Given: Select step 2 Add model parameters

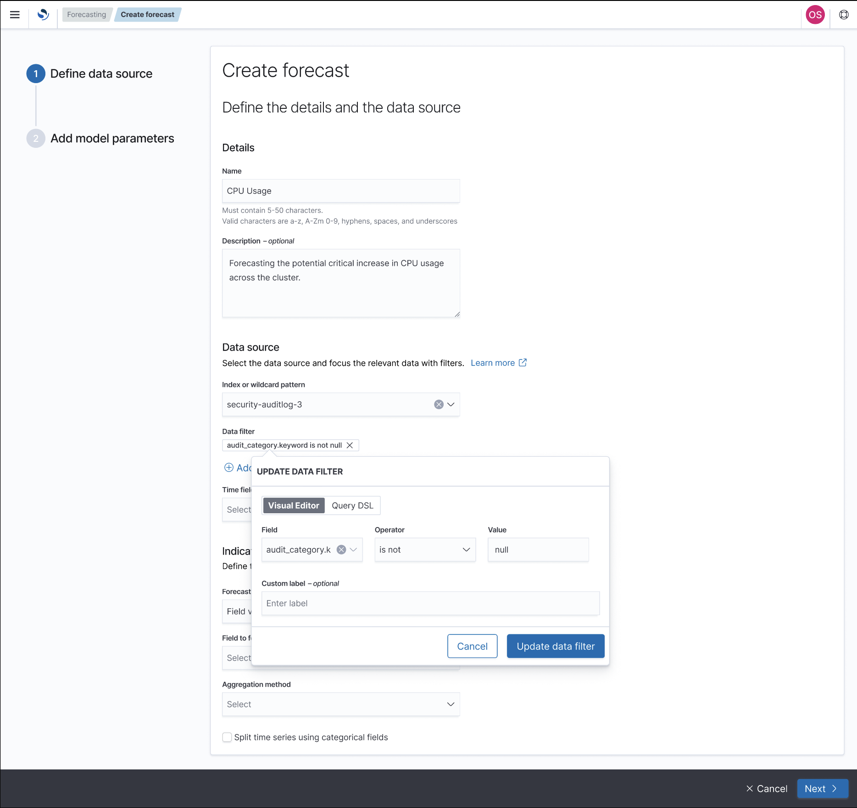Looking at the screenshot, I should [112, 138].
